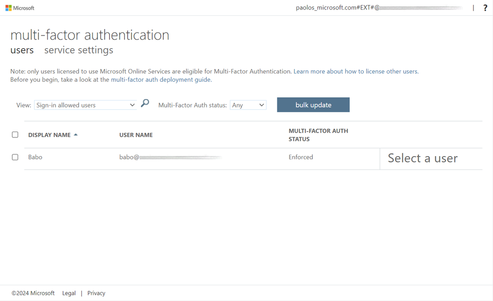The height and width of the screenshot is (301, 493).
Task: Click the Microsoft logo in header
Action: 20,8
